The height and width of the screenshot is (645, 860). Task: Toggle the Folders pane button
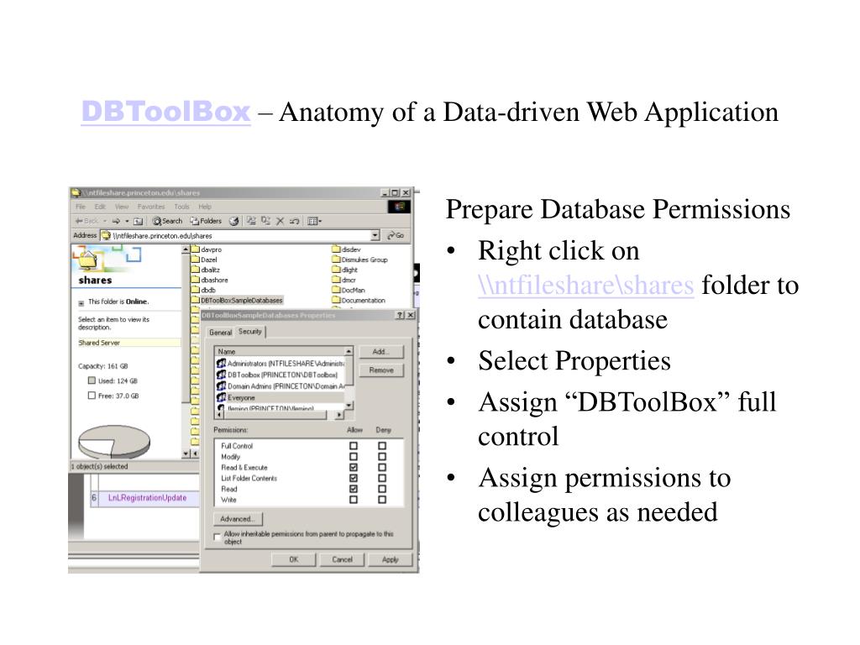[x=206, y=221]
